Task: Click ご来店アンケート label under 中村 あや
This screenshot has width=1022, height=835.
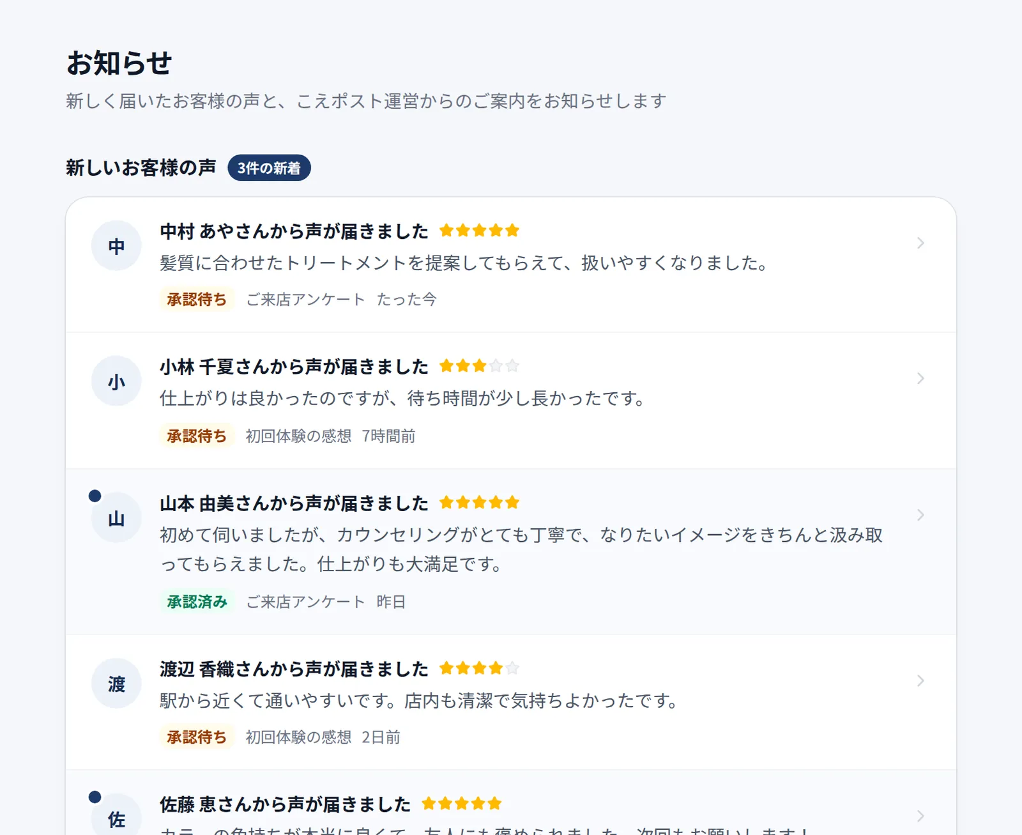Action: (x=305, y=299)
